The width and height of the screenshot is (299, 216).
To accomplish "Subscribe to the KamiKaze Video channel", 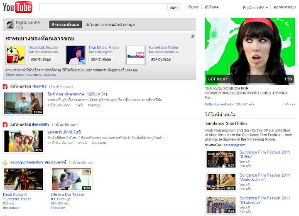I will point(161,59).
